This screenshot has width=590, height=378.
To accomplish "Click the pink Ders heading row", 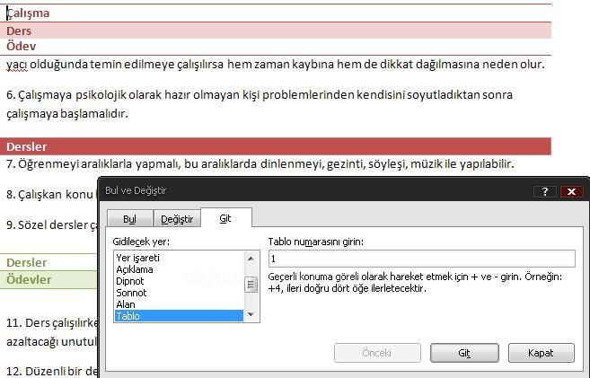I will point(276,31).
